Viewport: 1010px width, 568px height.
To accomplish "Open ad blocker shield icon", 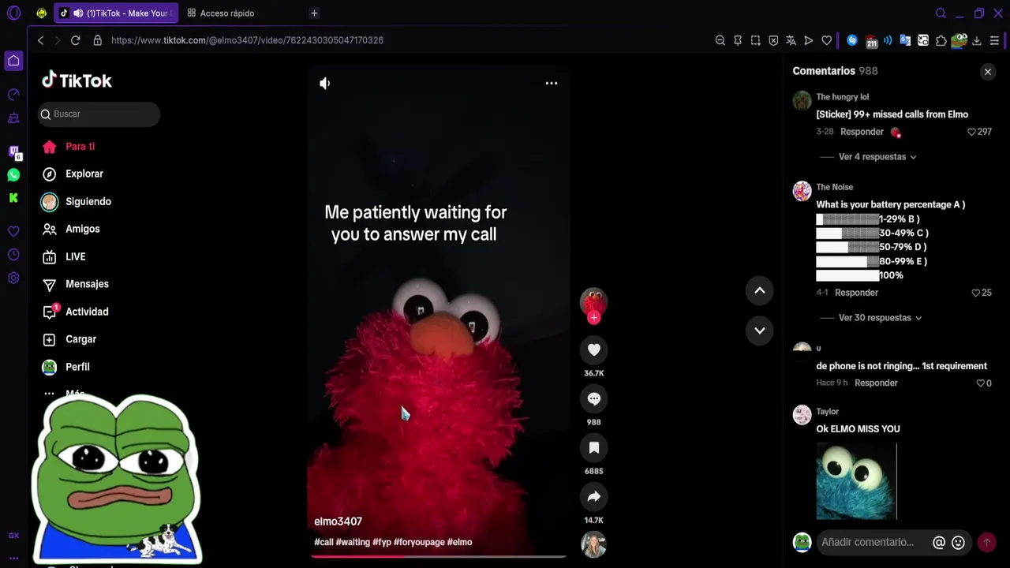I will (773, 40).
